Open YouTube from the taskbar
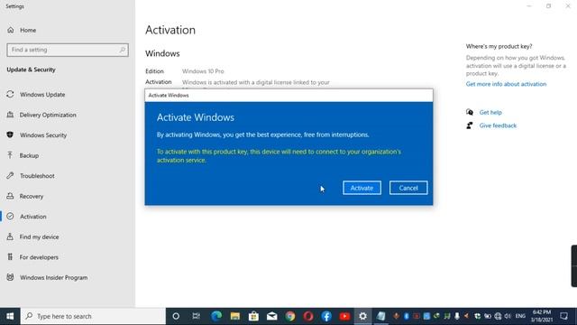The image size is (577, 325). [x=344, y=316]
